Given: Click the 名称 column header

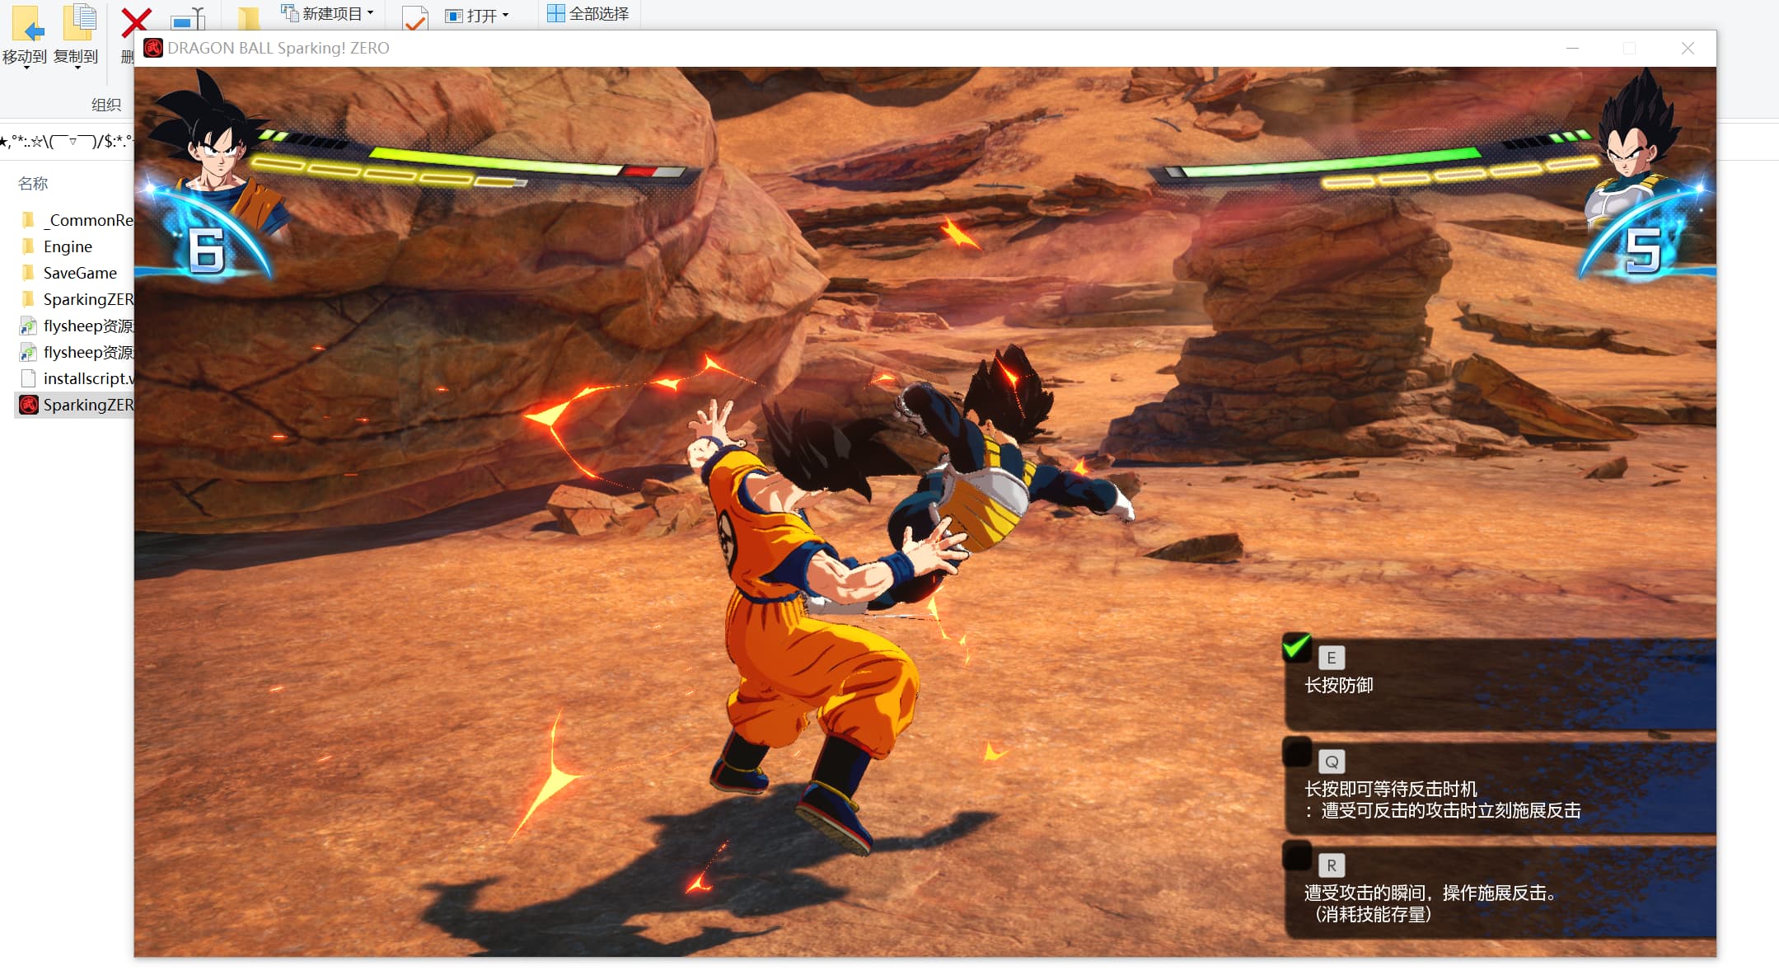Looking at the screenshot, I should tap(33, 183).
